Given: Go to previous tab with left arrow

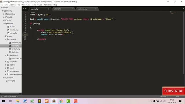Looking at the screenshot, I should pos(23,9).
